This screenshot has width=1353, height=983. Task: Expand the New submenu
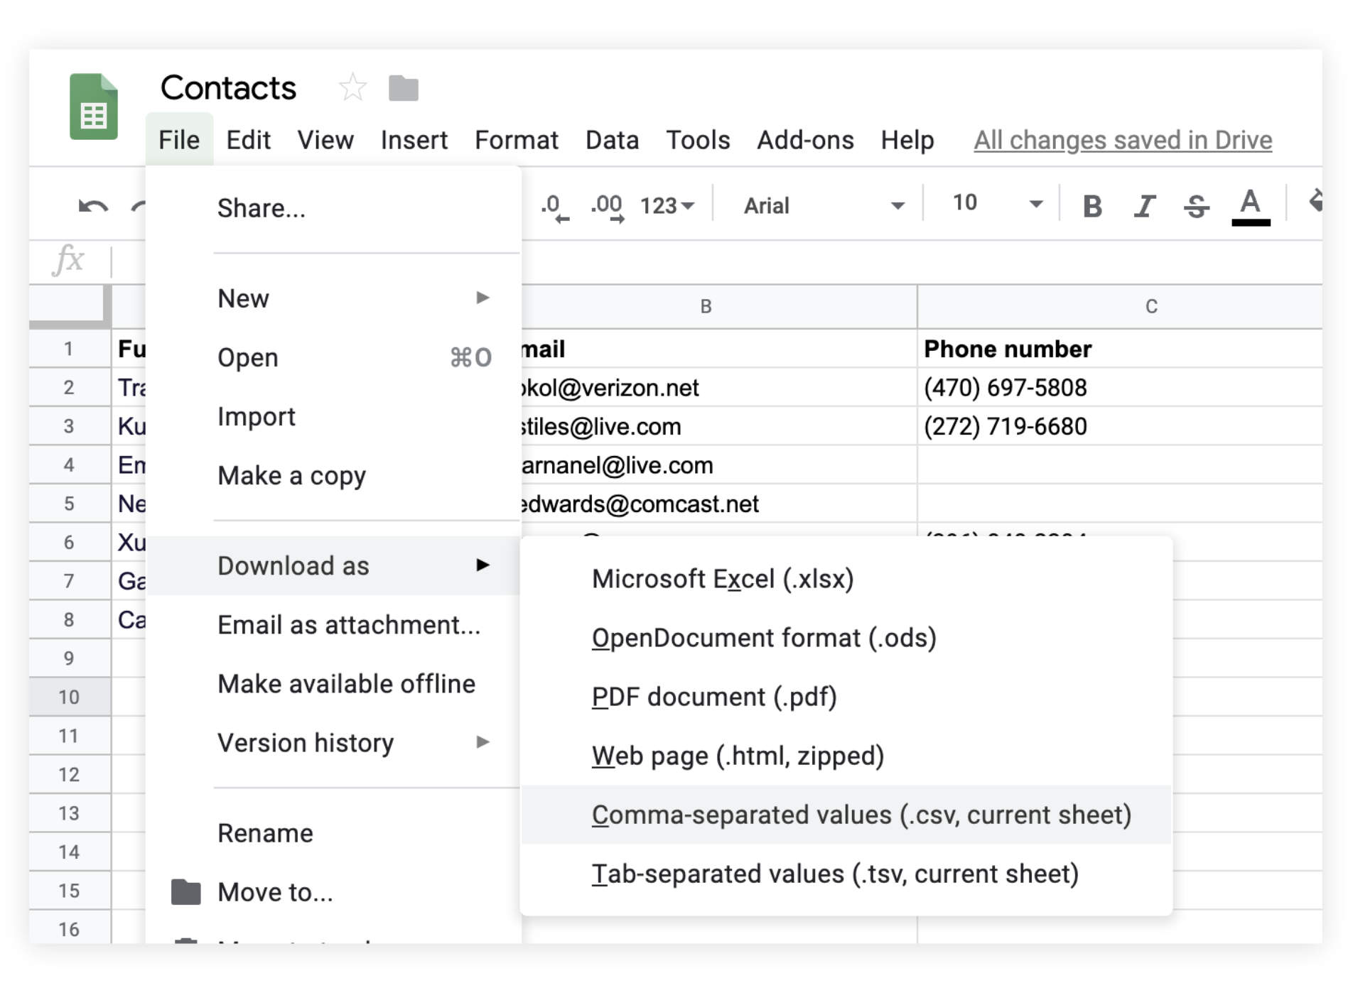coord(333,298)
